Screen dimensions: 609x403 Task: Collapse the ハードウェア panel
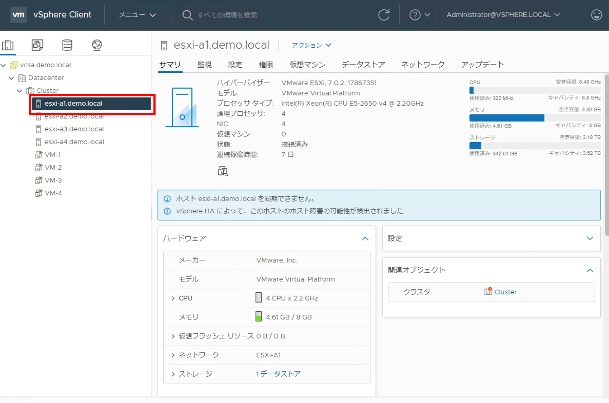click(365, 239)
